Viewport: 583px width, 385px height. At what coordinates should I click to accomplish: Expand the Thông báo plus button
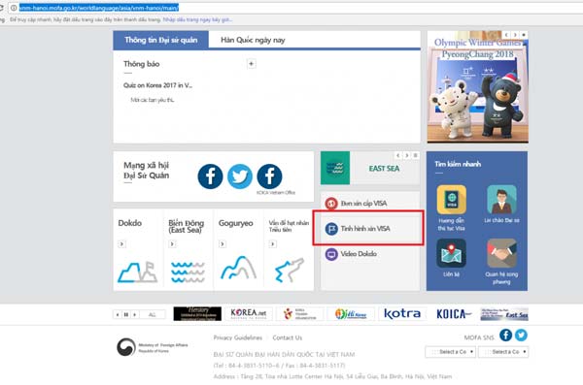251,64
